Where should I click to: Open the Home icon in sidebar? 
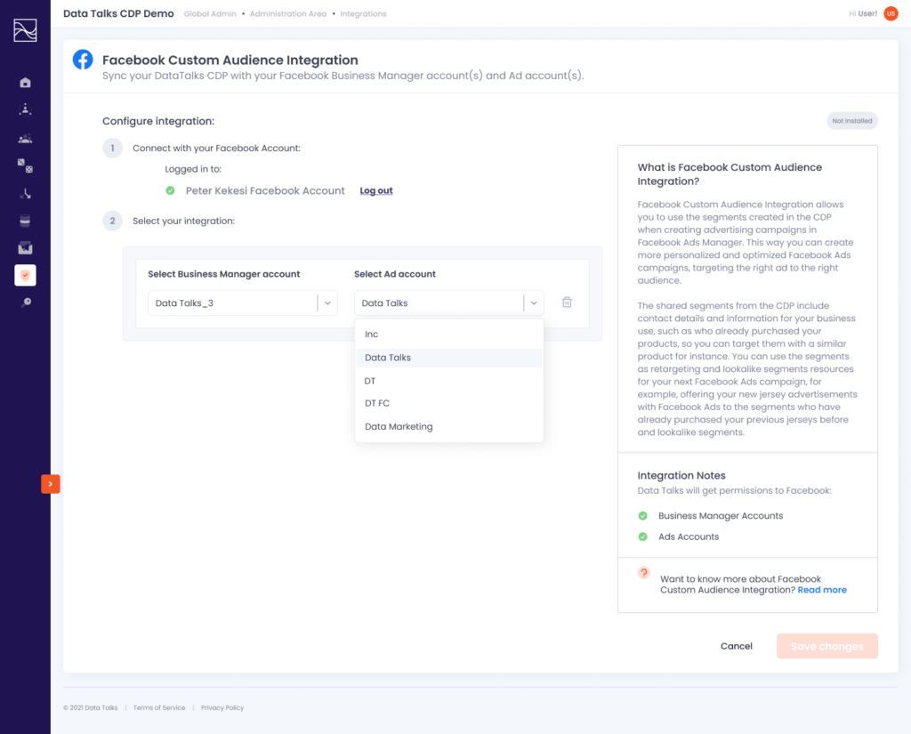click(x=25, y=83)
